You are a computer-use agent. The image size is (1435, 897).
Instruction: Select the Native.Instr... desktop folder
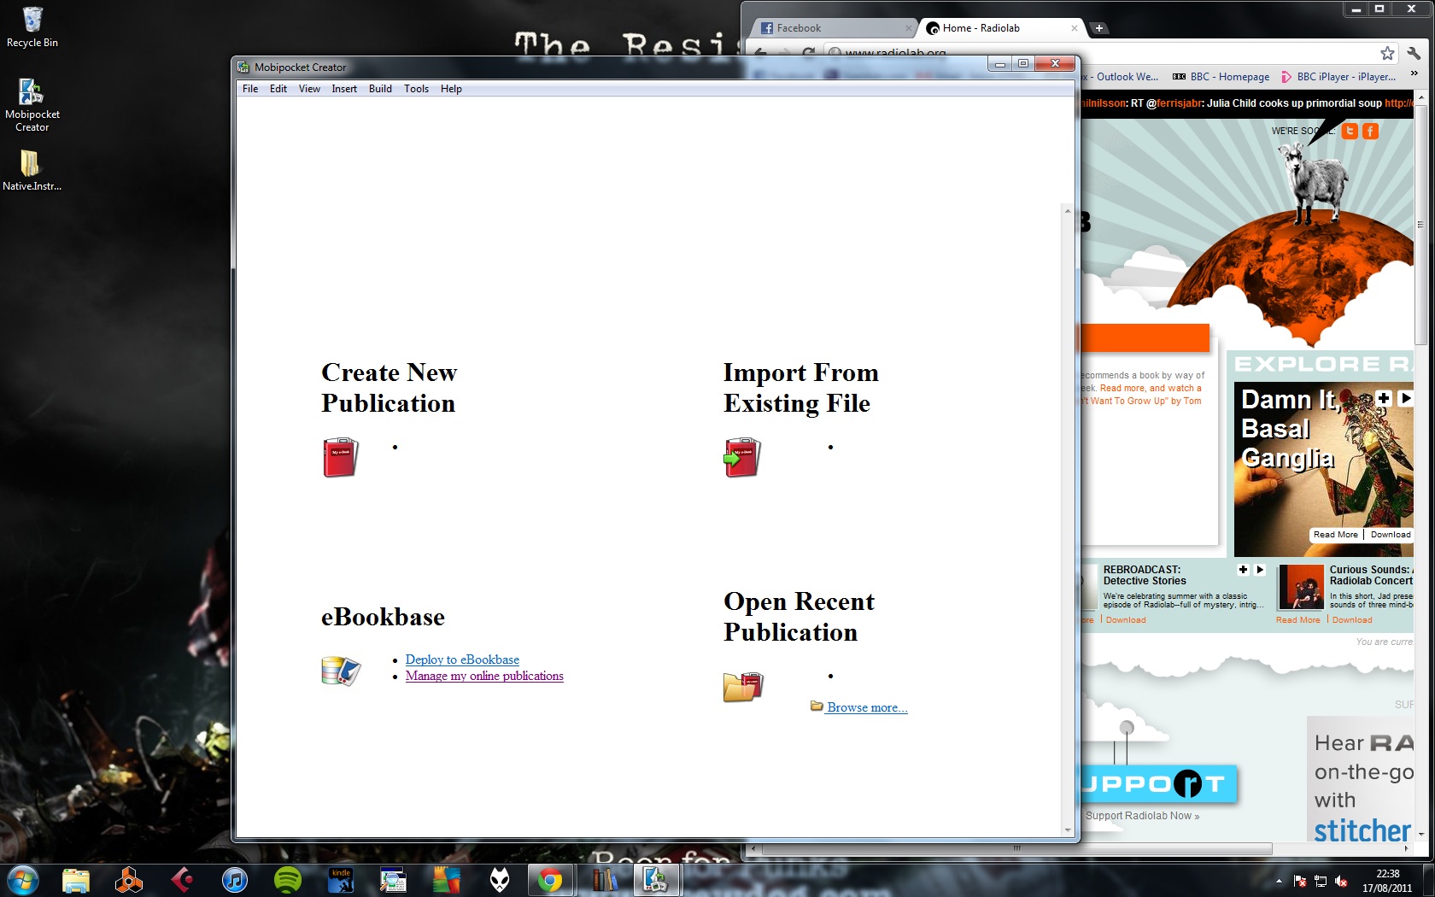32,170
